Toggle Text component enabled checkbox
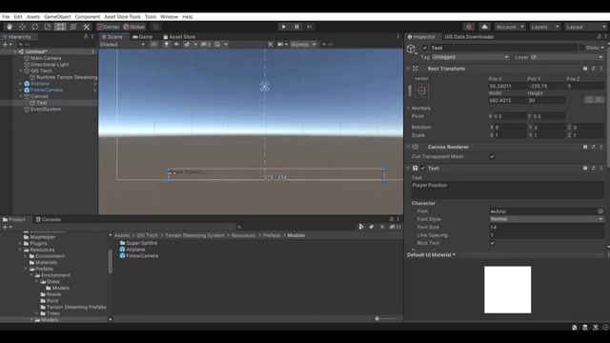Viewport: 610px width, 343px height. (x=423, y=168)
